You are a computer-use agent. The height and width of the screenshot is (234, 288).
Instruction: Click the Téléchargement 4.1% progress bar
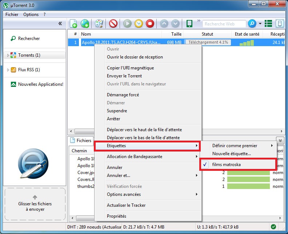pyautogui.click(x=208, y=43)
